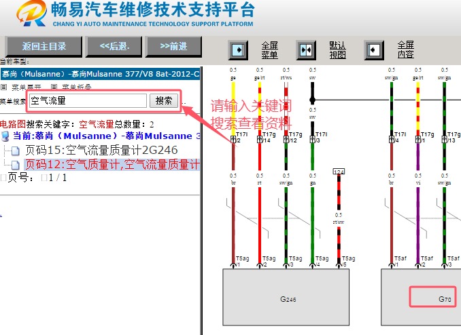Click the T17g/12 connector label
The image size is (461, 335).
pos(296,137)
